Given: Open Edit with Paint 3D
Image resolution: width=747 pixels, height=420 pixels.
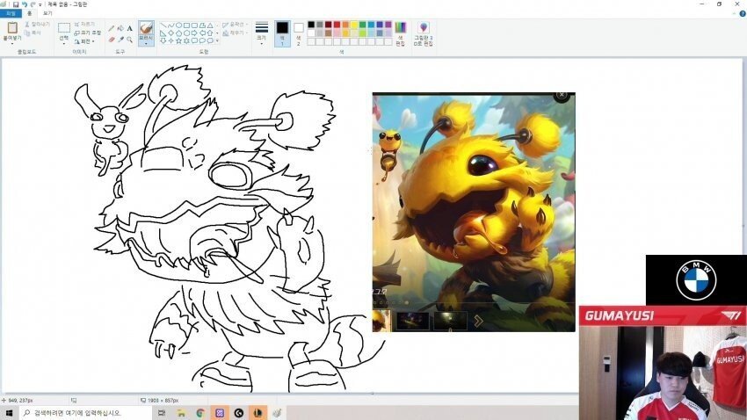Looking at the screenshot, I should click(424, 33).
